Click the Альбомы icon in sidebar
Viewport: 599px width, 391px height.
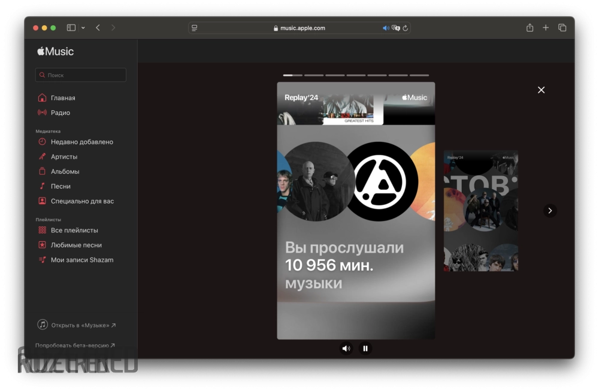coord(42,171)
